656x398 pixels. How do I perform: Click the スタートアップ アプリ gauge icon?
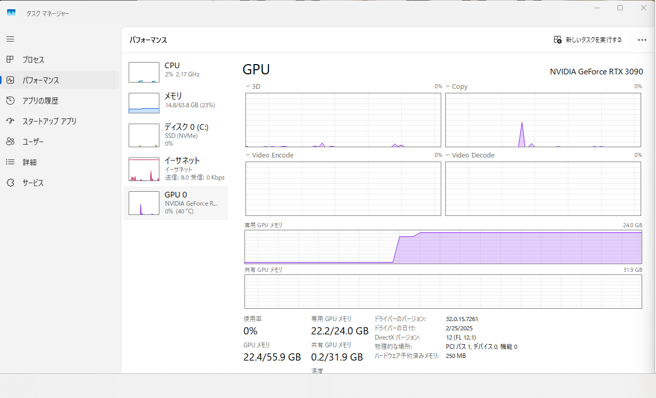click(10, 121)
